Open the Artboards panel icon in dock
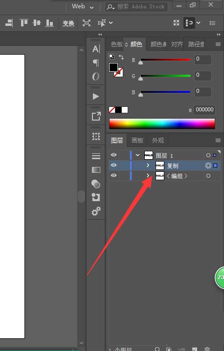 point(96,136)
